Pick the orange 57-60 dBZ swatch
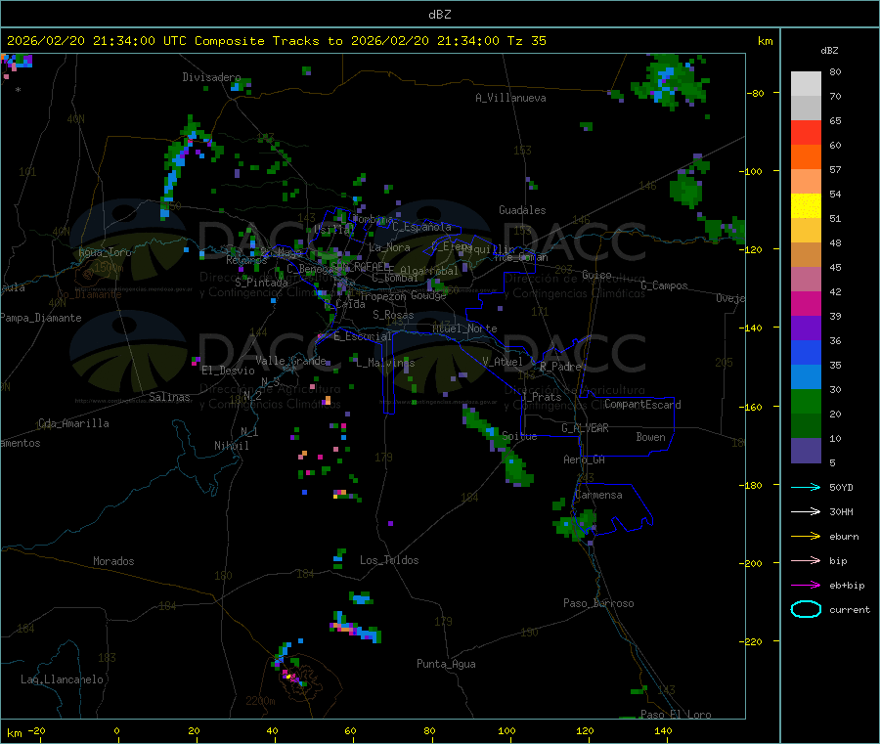This screenshot has height=744, width=880. [x=806, y=157]
